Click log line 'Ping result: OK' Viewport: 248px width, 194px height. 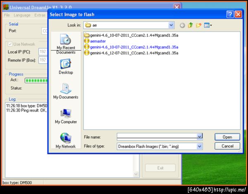pos(26,110)
